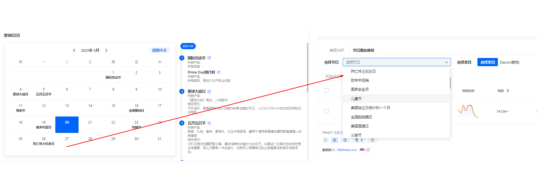
Task: Click the holiday dropdown list scrollbar
Action: [x=450, y=83]
